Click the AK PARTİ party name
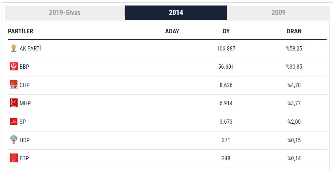Image resolution: width=335 pixels, height=170 pixels. coord(30,49)
